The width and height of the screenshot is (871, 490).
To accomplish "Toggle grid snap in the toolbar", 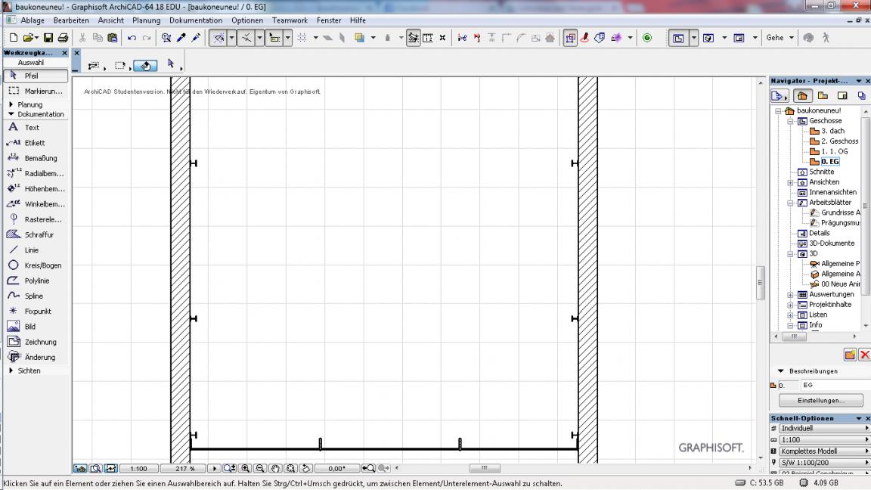I will click(x=302, y=38).
